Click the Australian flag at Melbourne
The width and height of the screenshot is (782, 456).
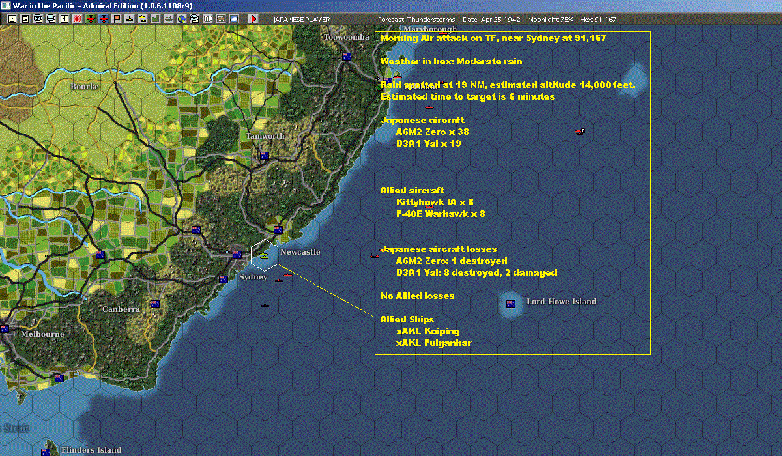point(4,329)
